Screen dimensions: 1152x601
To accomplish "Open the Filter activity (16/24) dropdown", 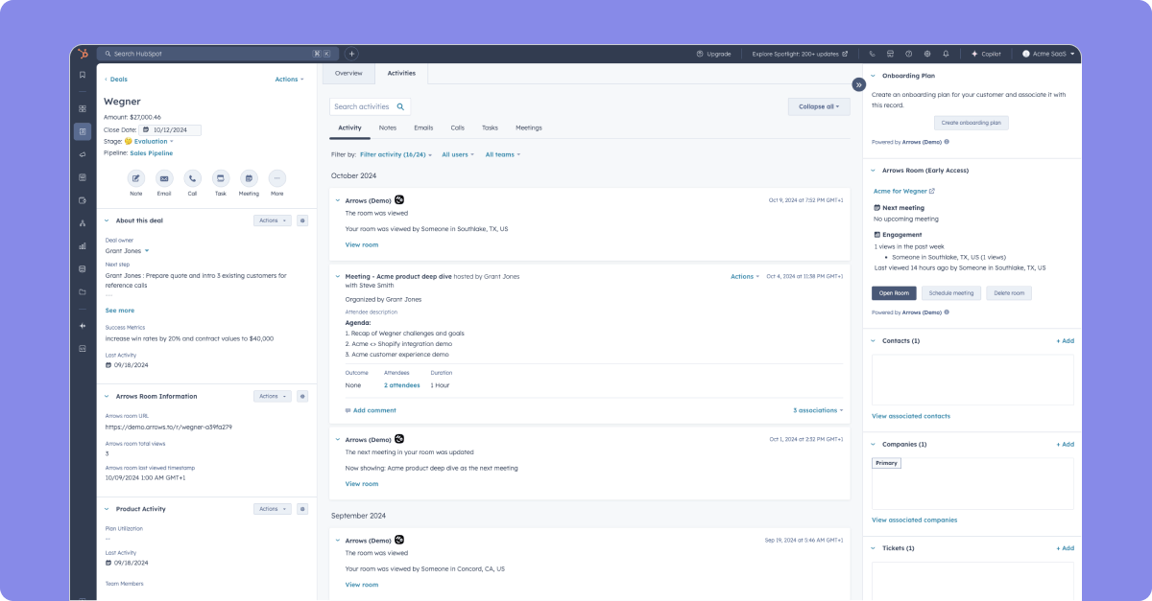I will [396, 154].
